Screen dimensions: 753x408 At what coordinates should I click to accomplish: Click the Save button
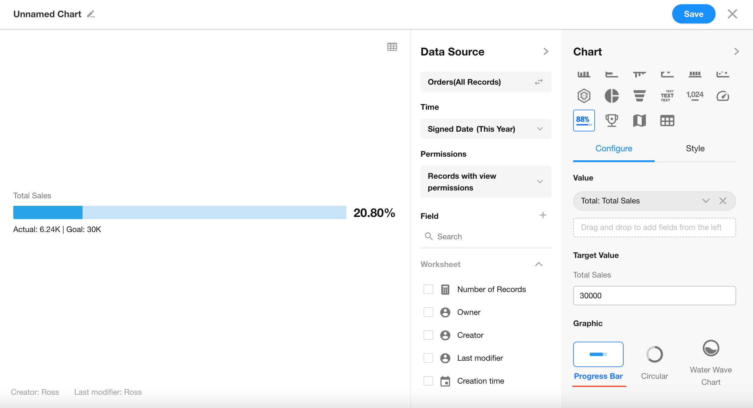[693, 14]
